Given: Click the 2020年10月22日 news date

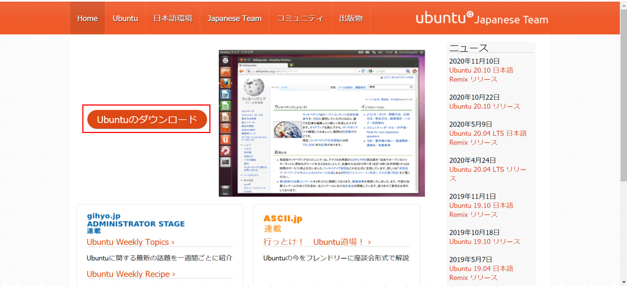Looking at the screenshot, I should (x=474, y=97).
